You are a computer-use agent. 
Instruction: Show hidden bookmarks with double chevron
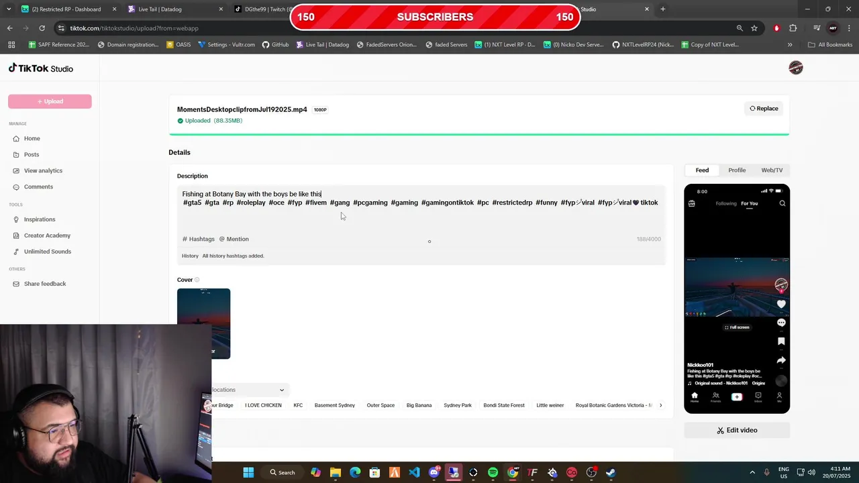click(x=790, y=45)
